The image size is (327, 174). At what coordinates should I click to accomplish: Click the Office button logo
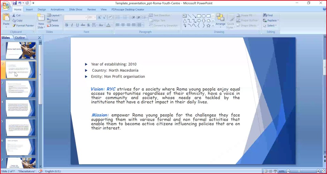(6, 6)
